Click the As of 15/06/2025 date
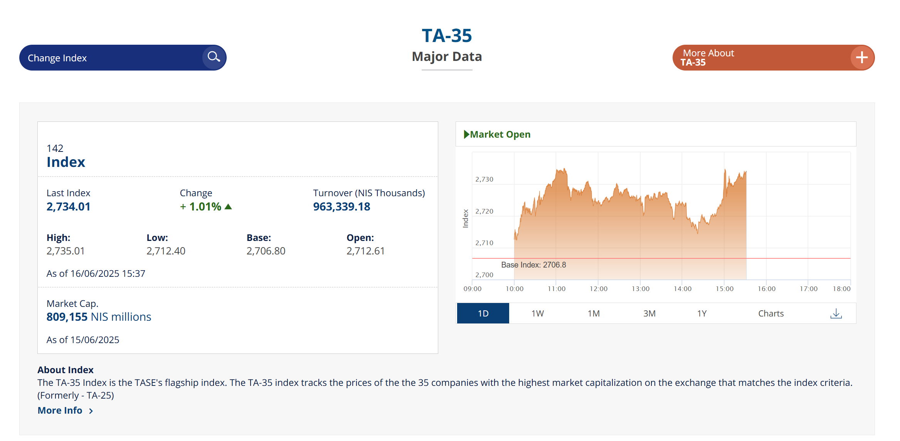The width and height of the screenshot is (900, 441). [82, 340]
